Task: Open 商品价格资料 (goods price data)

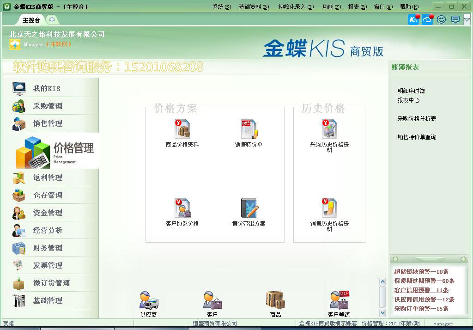Action: pos(182,129)
